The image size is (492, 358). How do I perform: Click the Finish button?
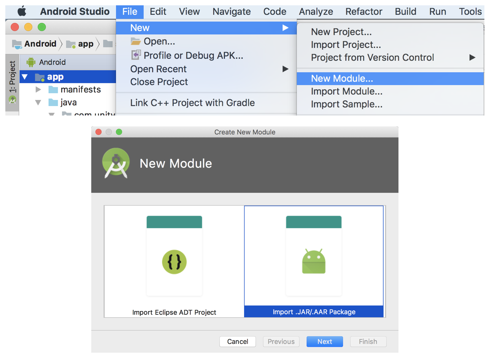pos(368,342)
